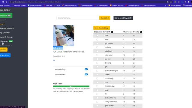Viewport: 192px width, 108px height.
Task: Click the Buy credits button
Action: [4, 49]
